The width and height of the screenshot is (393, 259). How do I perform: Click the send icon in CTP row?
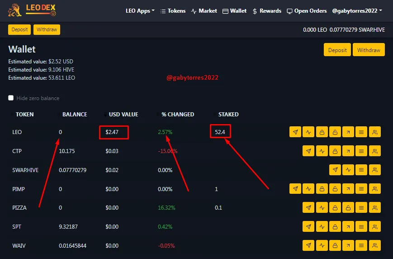[308, 151]
